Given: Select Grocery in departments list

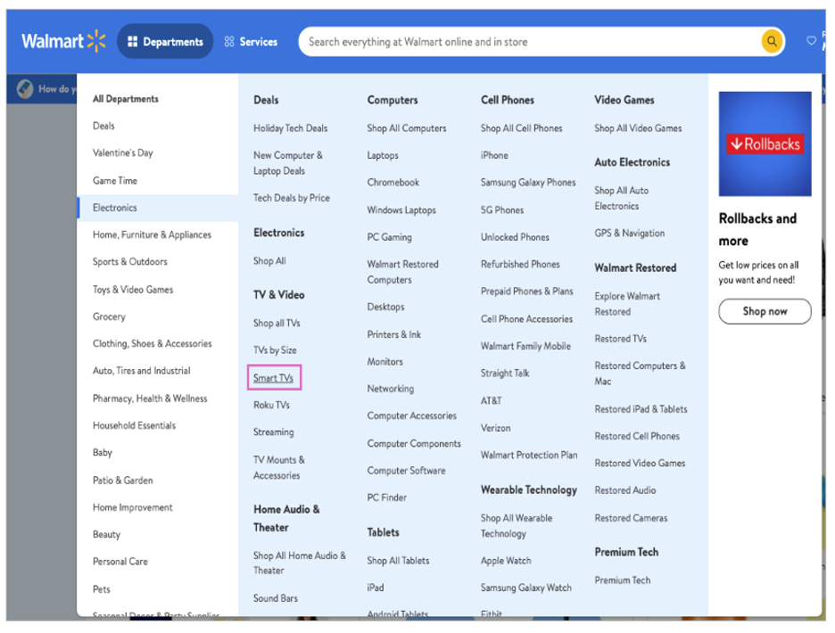Looking at the screenshot, I should point(109,316).
